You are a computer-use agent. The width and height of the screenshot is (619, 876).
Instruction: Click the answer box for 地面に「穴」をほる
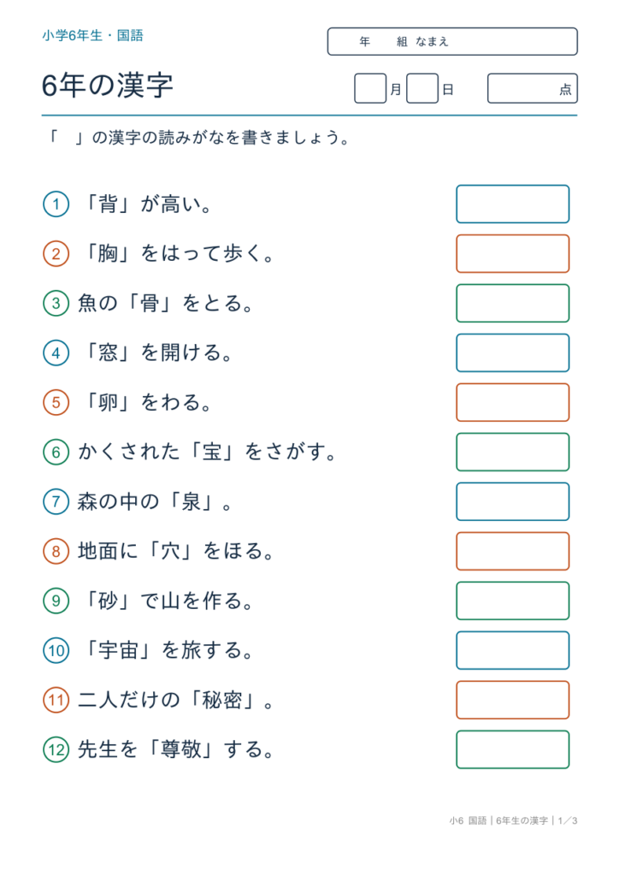512,551
